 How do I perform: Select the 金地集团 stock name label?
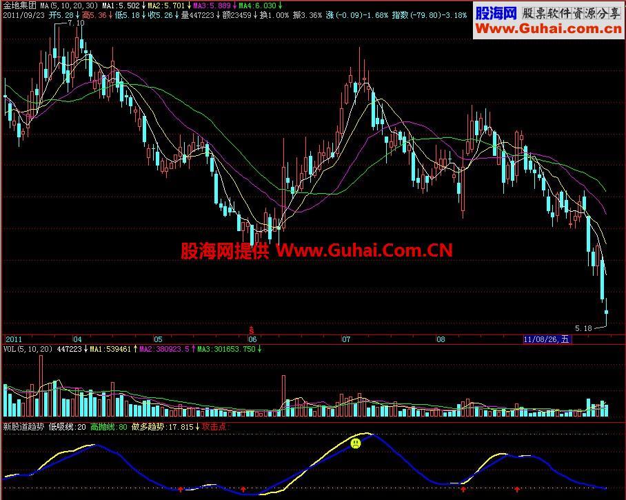pos(19,6)
